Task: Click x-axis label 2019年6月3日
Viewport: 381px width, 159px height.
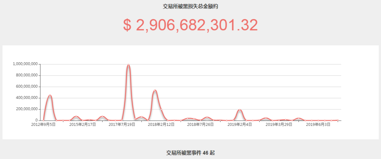Action: pos(318,125)
